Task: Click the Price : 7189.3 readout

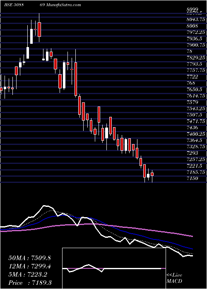Action: click(x=30, y=283)
